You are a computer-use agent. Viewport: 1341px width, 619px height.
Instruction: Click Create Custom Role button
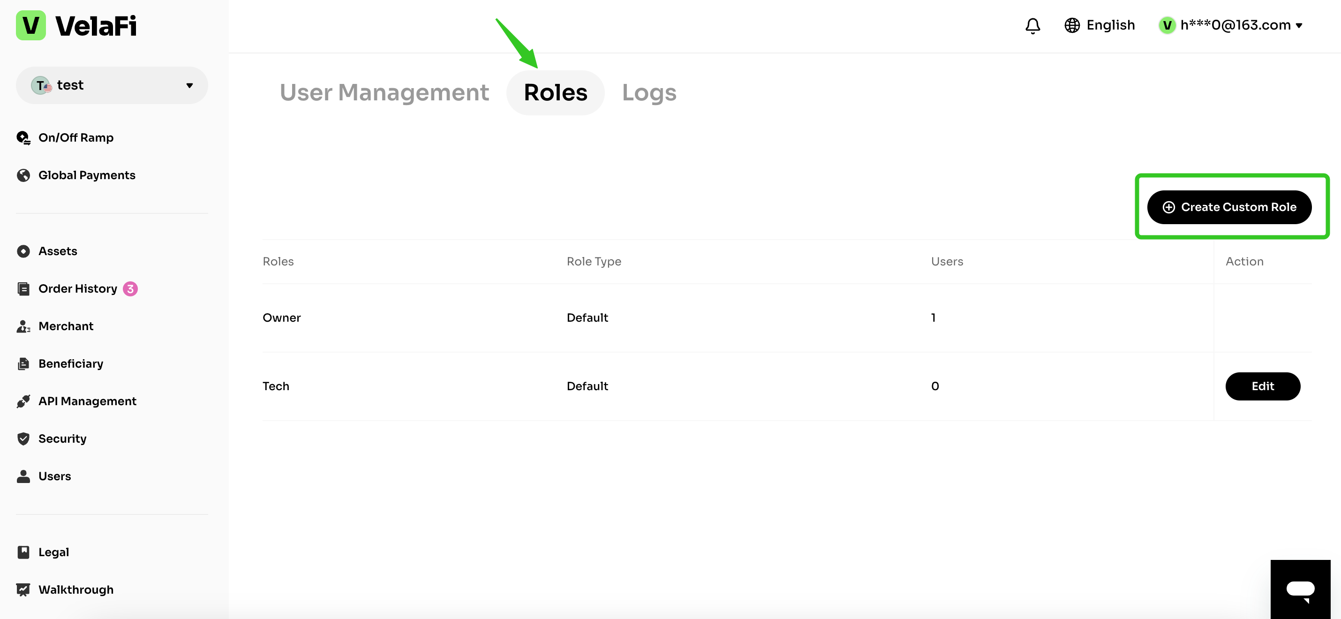point(1229,207)
